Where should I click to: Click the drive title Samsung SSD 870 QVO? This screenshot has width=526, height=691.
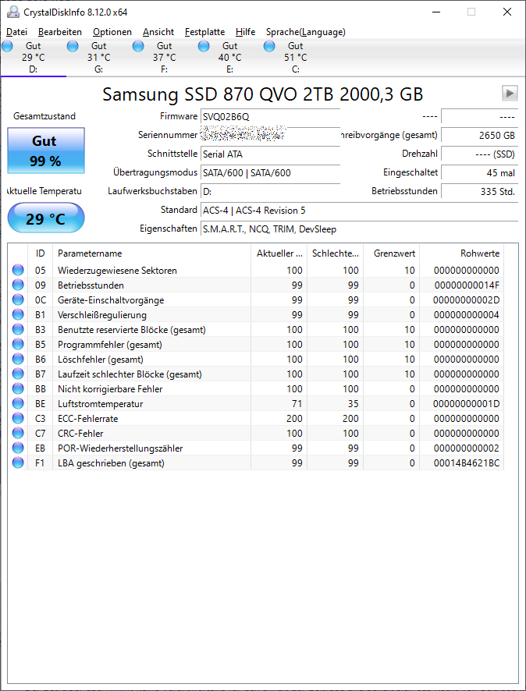(263, 94)
